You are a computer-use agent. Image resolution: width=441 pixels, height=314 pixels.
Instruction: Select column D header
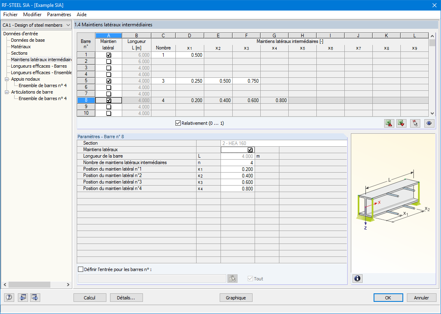click(190, 36)
